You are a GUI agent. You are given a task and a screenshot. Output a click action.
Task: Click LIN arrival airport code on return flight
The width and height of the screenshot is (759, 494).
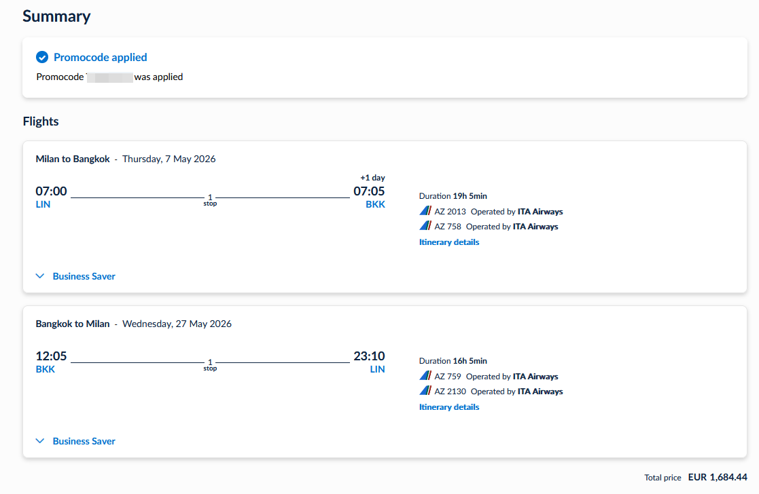377,369
